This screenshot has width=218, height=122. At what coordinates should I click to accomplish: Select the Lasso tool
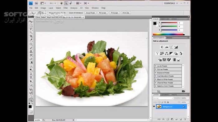tap(31, 29)
